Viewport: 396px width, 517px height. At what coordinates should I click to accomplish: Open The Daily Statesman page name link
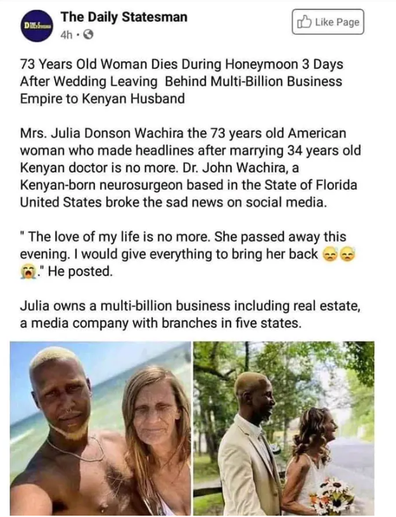coord(124,17)
